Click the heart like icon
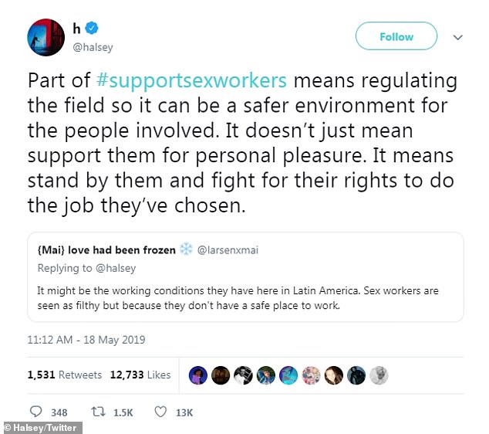 pyautogui.click(x=160, y=412)
